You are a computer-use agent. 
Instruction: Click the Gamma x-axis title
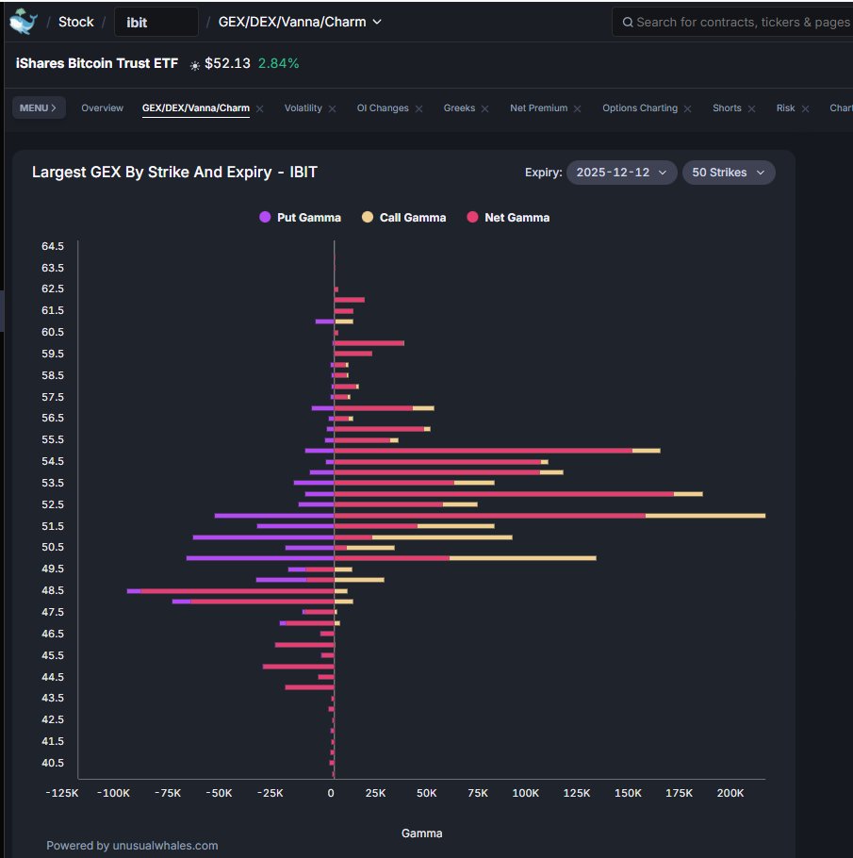[x=422, y=833]
